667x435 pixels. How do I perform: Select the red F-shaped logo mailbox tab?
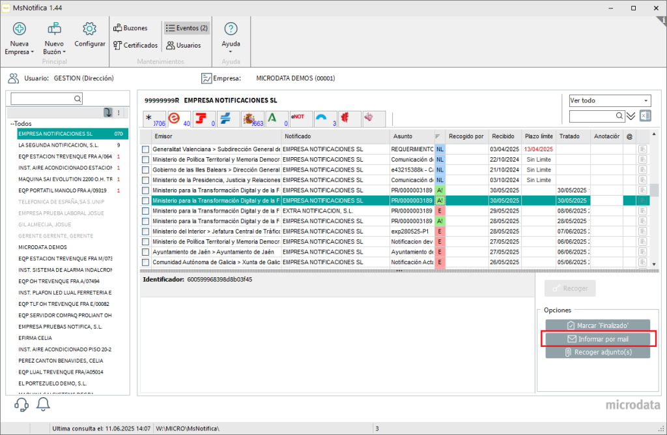click(x=204, y=119)
